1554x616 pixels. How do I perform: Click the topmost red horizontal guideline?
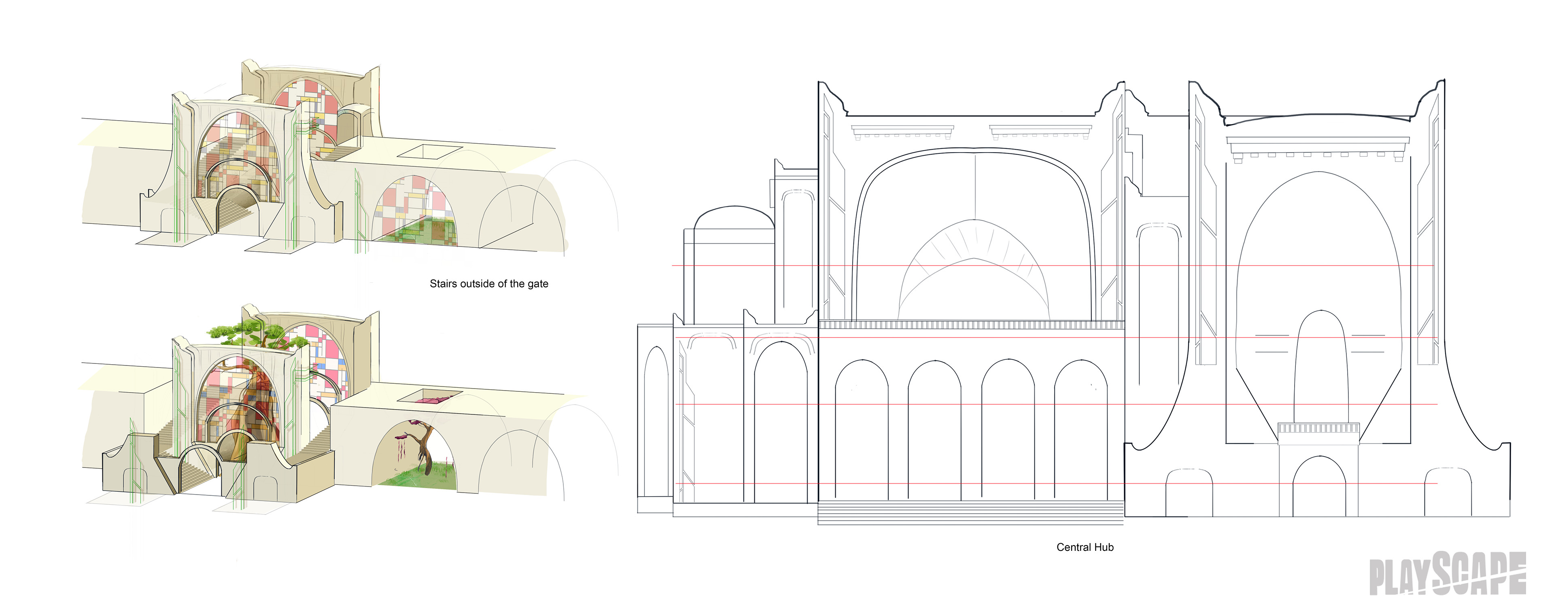754,266
